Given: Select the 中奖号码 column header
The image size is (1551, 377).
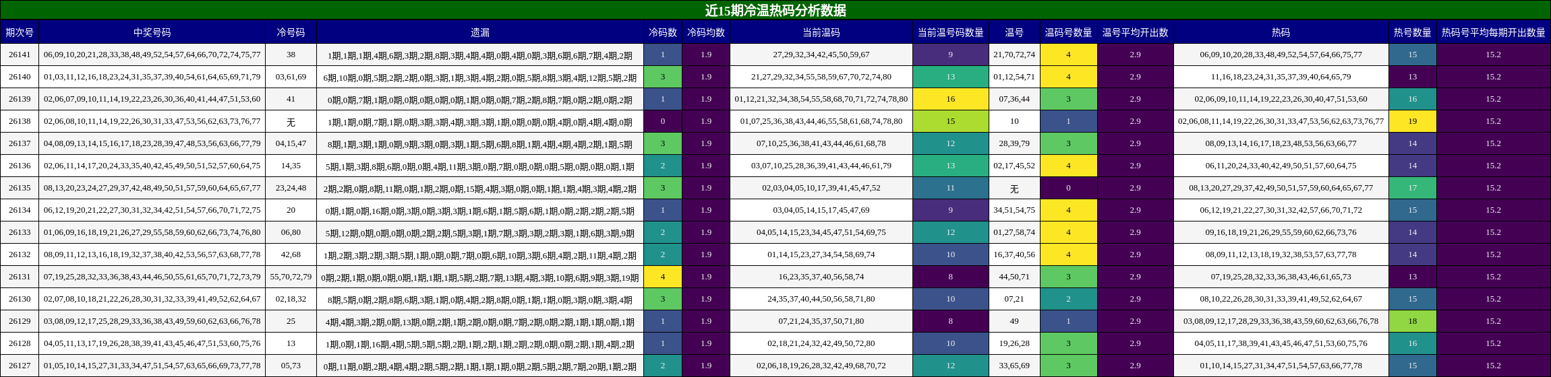Looking at the screenshot, I should [152, 32].
